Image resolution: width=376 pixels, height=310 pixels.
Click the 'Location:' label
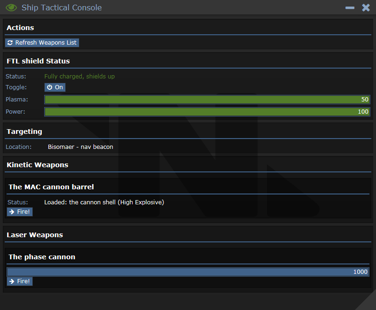pos(18,147)
